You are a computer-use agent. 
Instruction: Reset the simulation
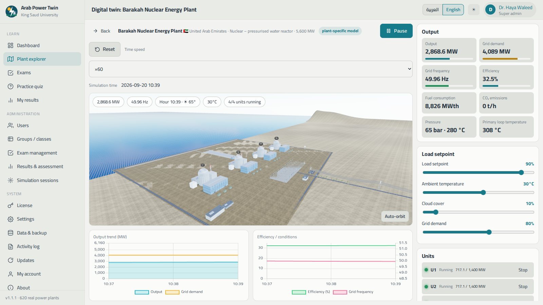[105, 49]
